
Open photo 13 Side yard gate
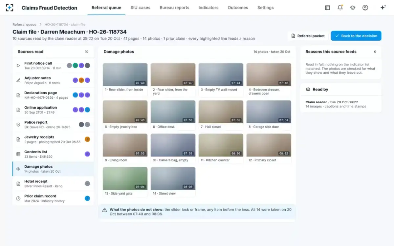pyautogui.click(x=125, y=182)
